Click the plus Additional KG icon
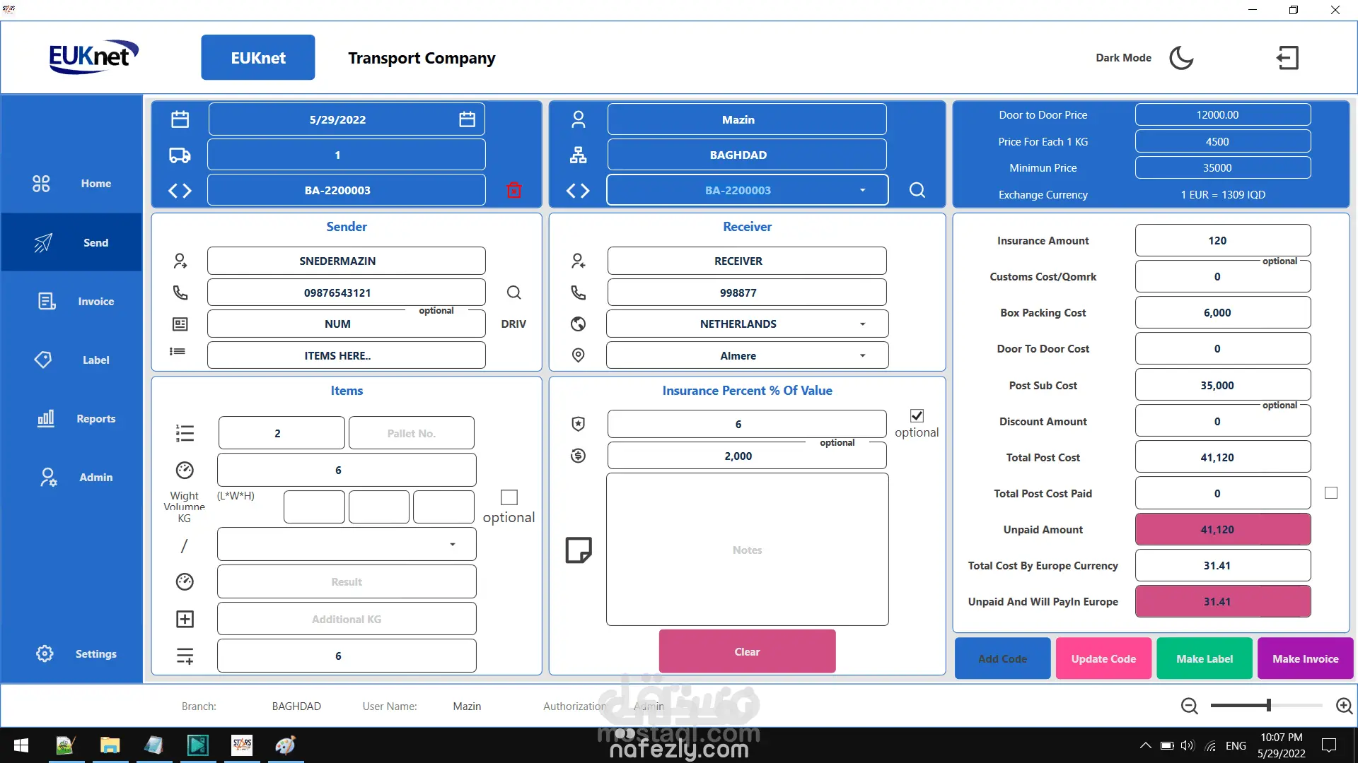 (x=185, y=620)
